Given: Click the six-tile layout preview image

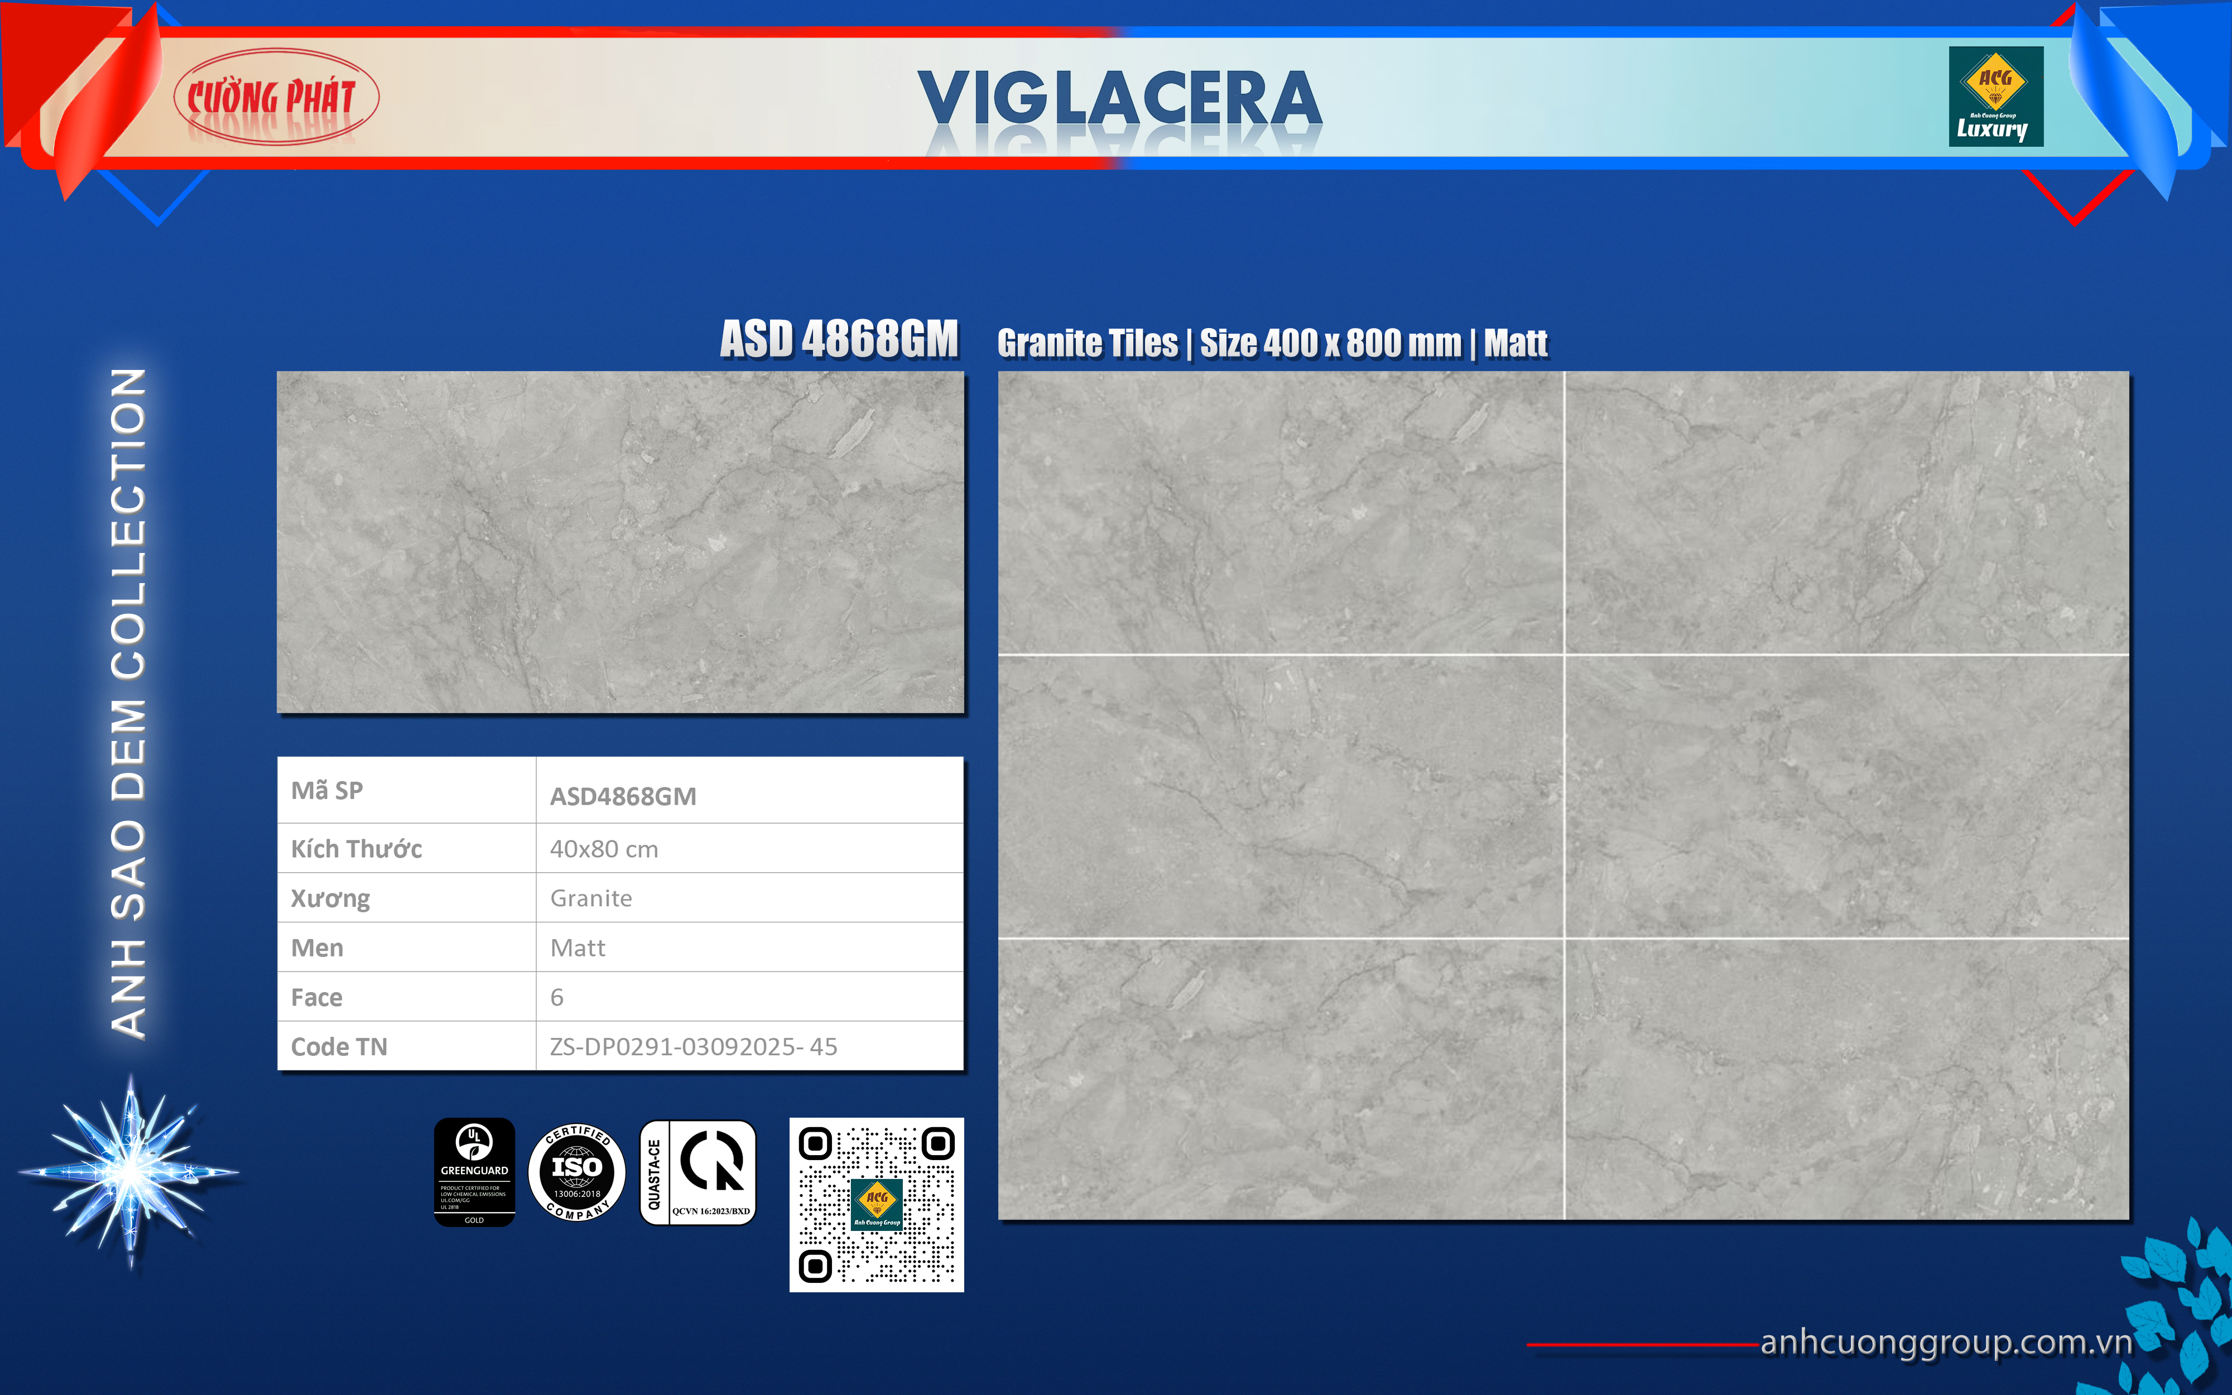Looking at the screenshot, I should 1564,795.
